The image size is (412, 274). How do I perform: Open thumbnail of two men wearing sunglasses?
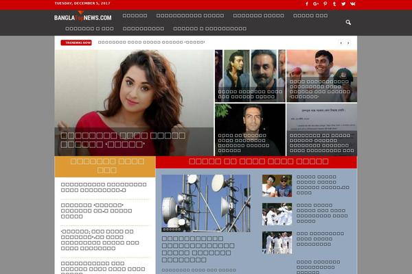pyautogui.click(x=277, y=186)
